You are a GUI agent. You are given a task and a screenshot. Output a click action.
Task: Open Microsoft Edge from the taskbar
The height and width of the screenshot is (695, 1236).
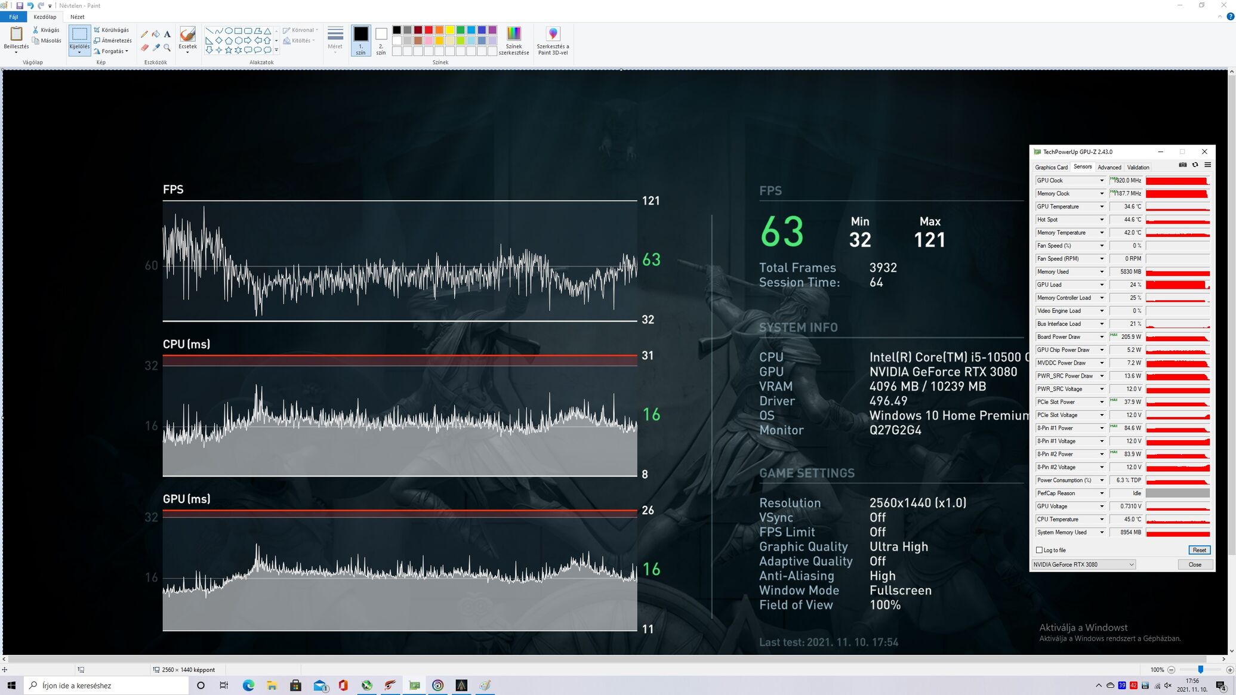(x=248, y=685)
